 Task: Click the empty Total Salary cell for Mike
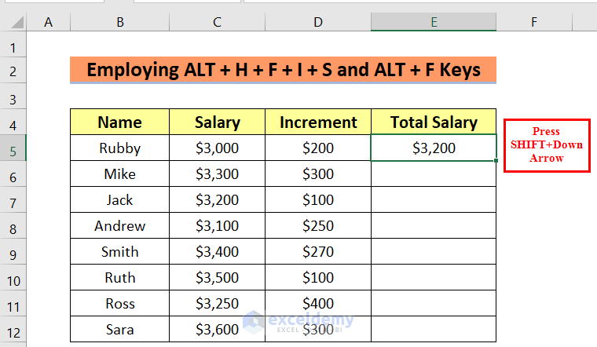tap(434, 173)
